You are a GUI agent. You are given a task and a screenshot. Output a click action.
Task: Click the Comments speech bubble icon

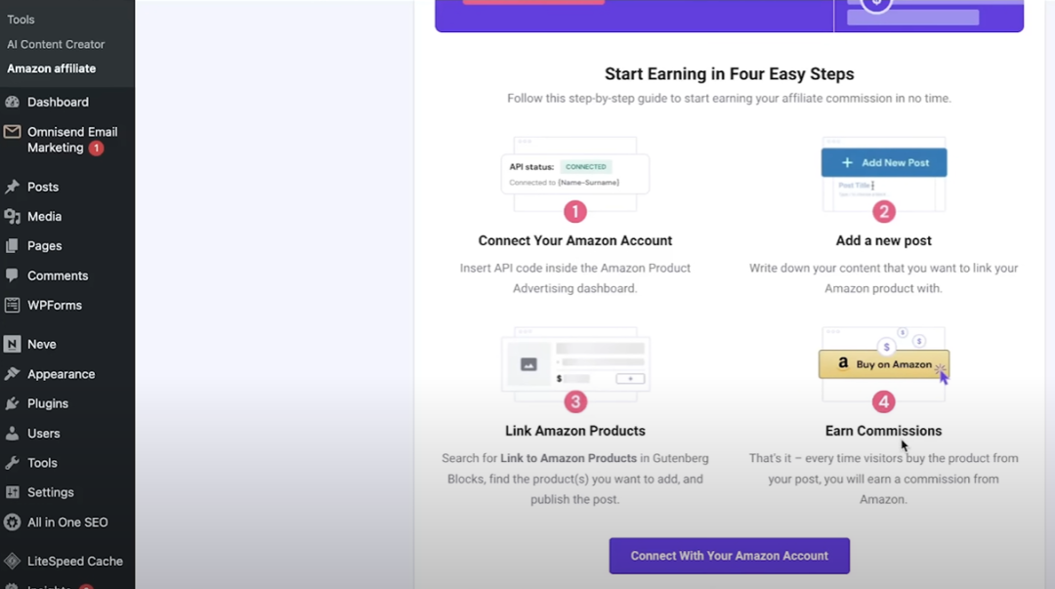point(12,275)
